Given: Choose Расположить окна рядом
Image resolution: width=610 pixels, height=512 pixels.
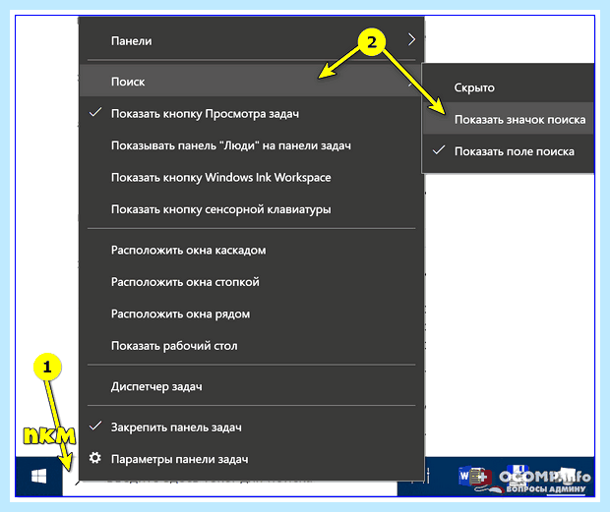Looking at the screenshot, I should 251,313.
